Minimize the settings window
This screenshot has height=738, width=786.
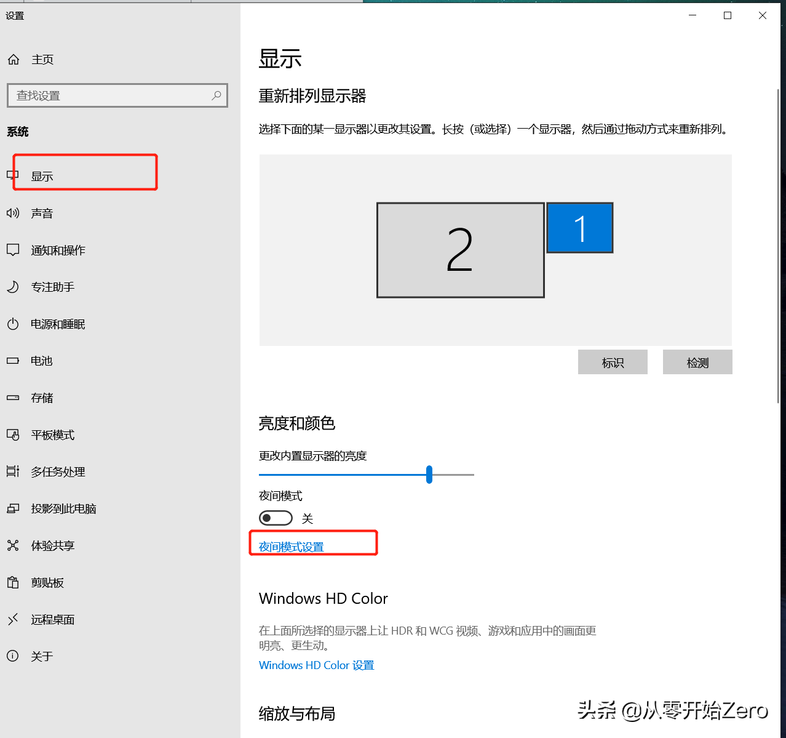point(693,15)
